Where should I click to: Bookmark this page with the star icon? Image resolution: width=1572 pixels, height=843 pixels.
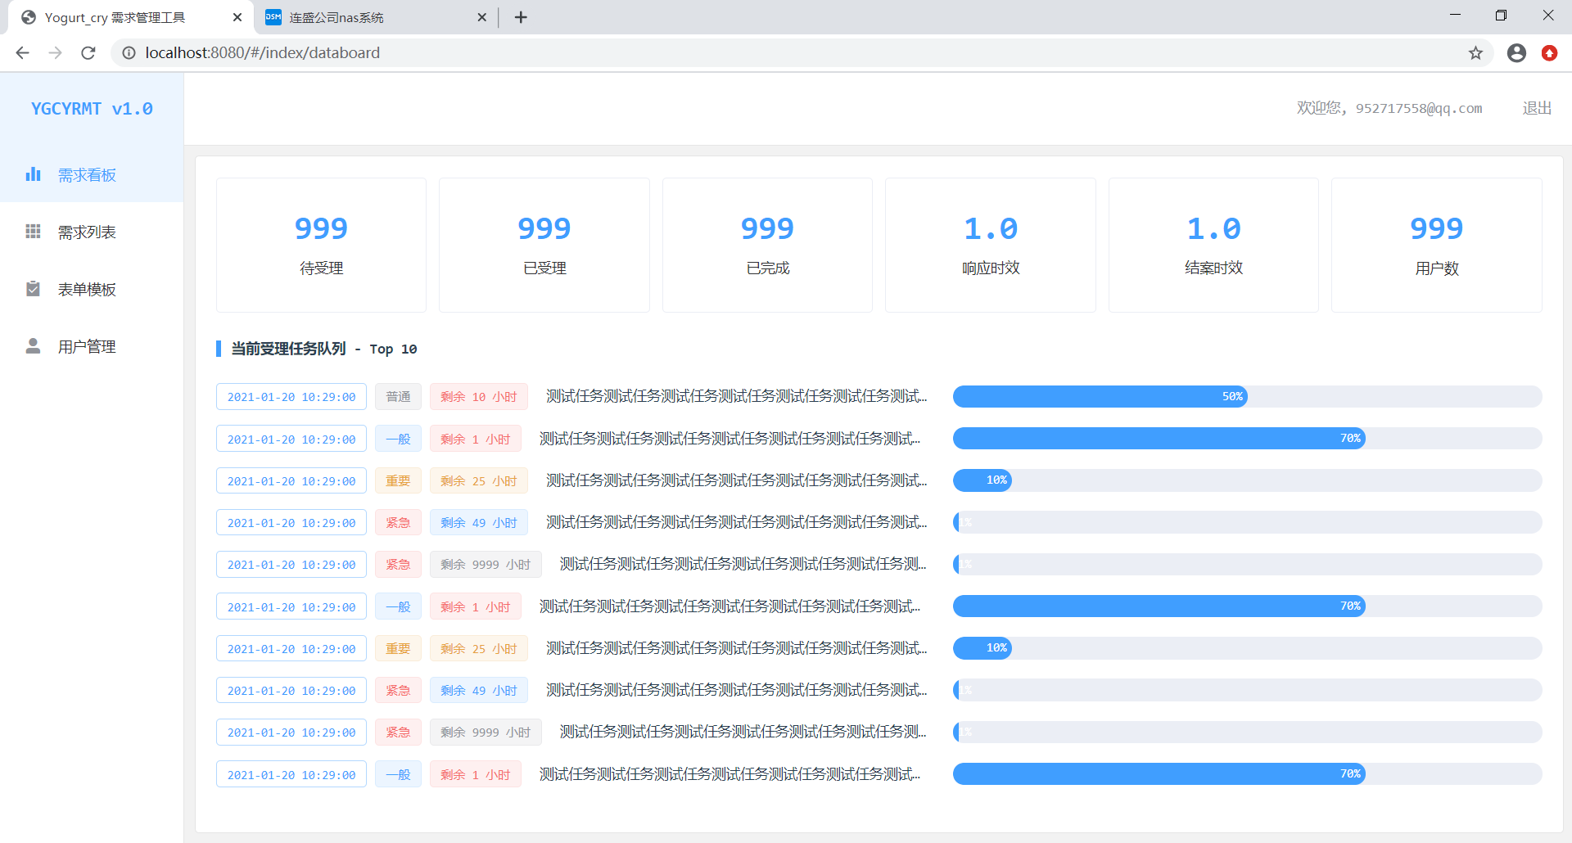pos(1475,52)
